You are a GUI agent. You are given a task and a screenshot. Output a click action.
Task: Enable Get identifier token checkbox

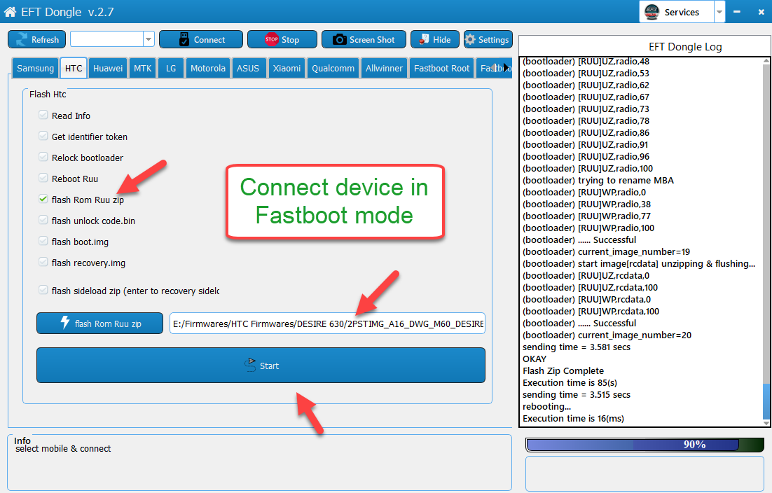point(43,137)
